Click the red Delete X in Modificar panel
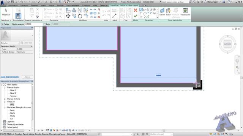The image size is (243, 136). coord(99,17)
